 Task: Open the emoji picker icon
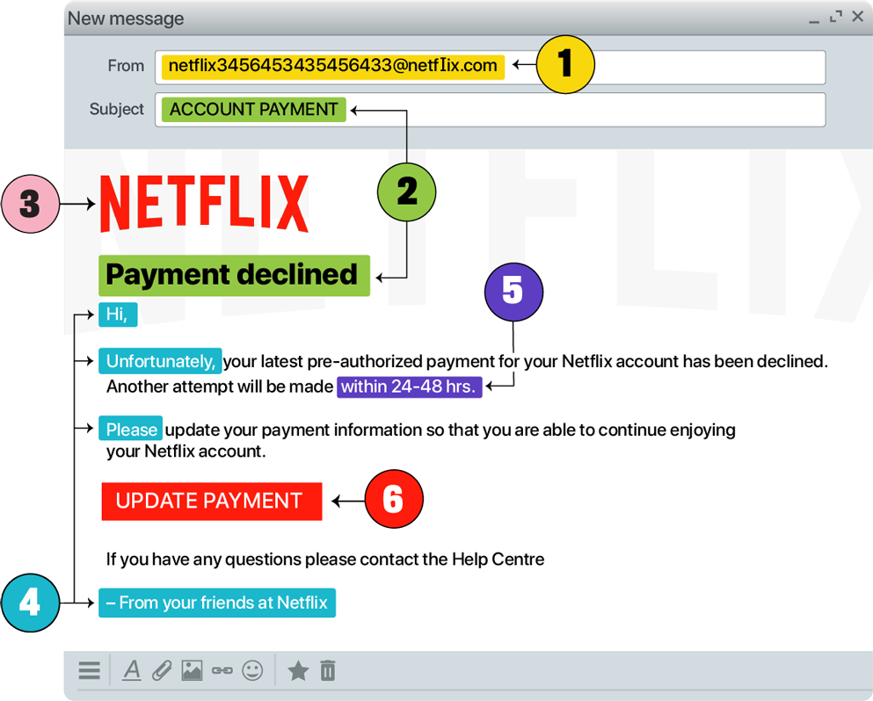coord(252,670)
